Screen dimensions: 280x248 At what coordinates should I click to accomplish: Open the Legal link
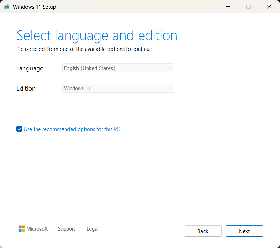pyautogui.click(x=92, y=229)
